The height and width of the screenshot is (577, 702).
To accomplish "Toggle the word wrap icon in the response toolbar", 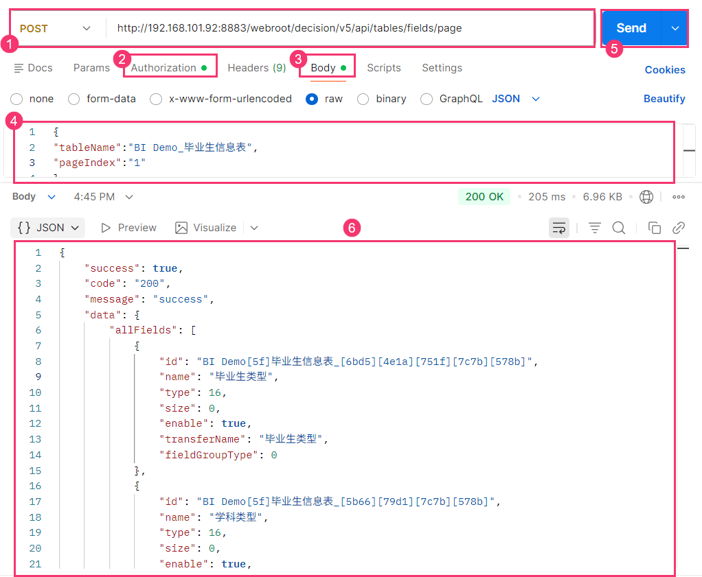I will [x=558, y=228].
